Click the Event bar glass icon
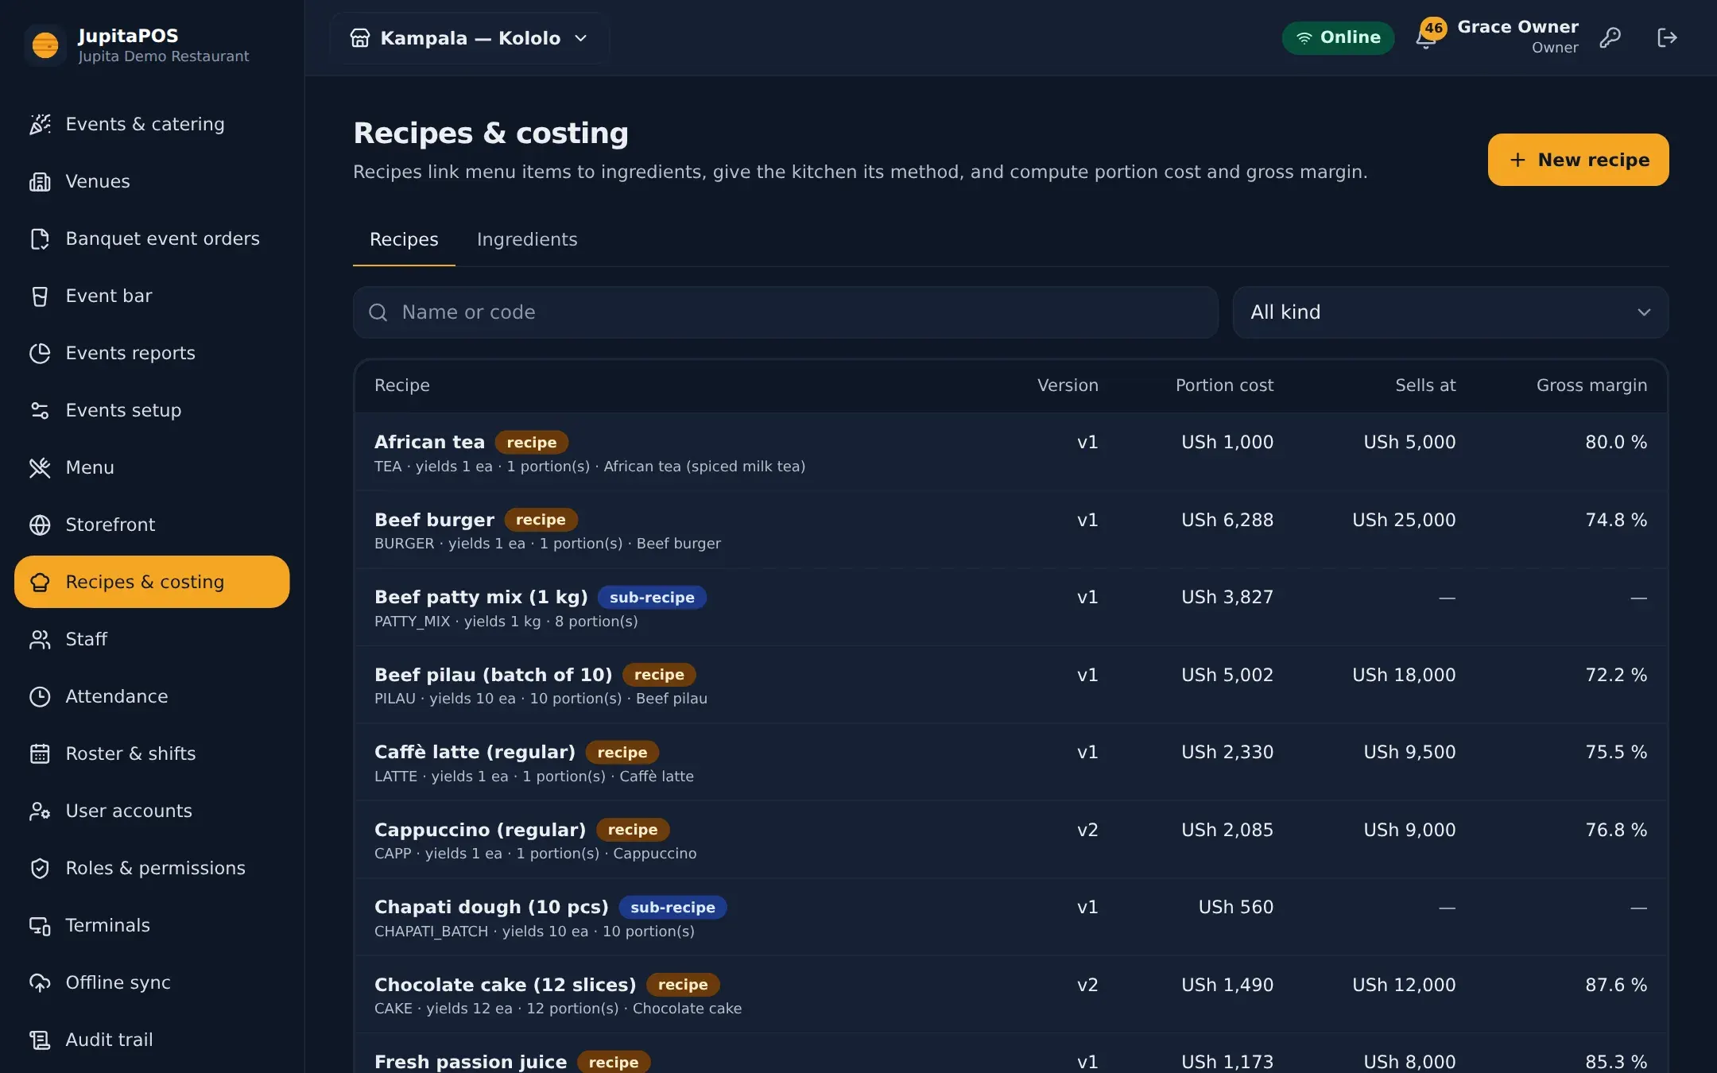 (40, 296)
